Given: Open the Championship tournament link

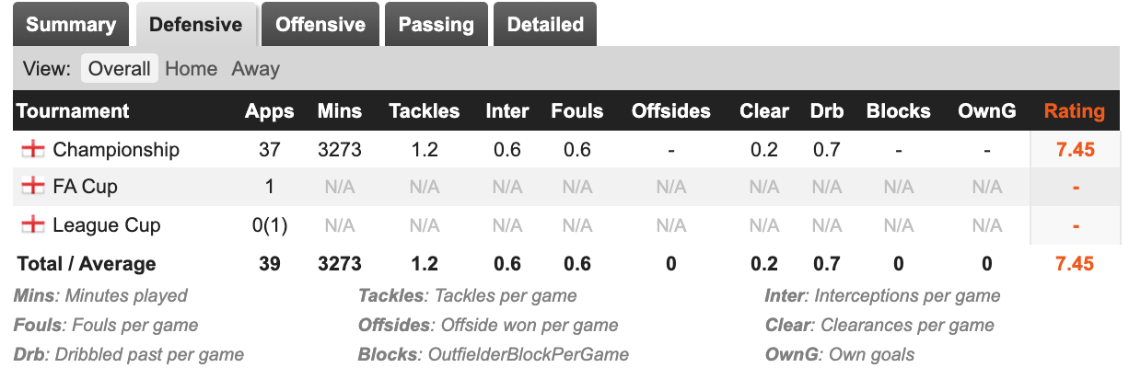Looking at the screenshot, I should (x=116, y=150).
